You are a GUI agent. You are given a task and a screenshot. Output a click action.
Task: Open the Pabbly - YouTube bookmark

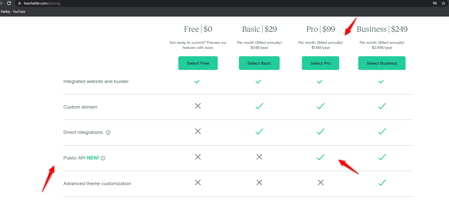click(13, 12)
